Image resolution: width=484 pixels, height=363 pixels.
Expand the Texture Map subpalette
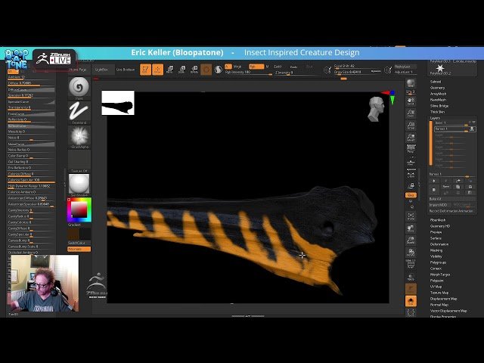[x=439, y=293]
